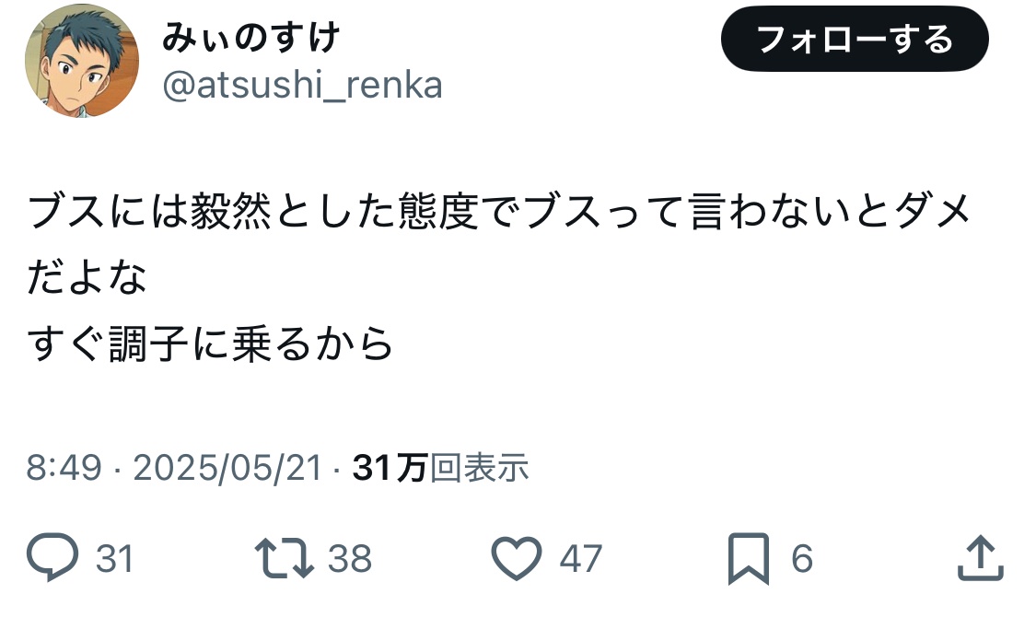Click the フォローする follow button
The image size is (1036, 629).
854,40
